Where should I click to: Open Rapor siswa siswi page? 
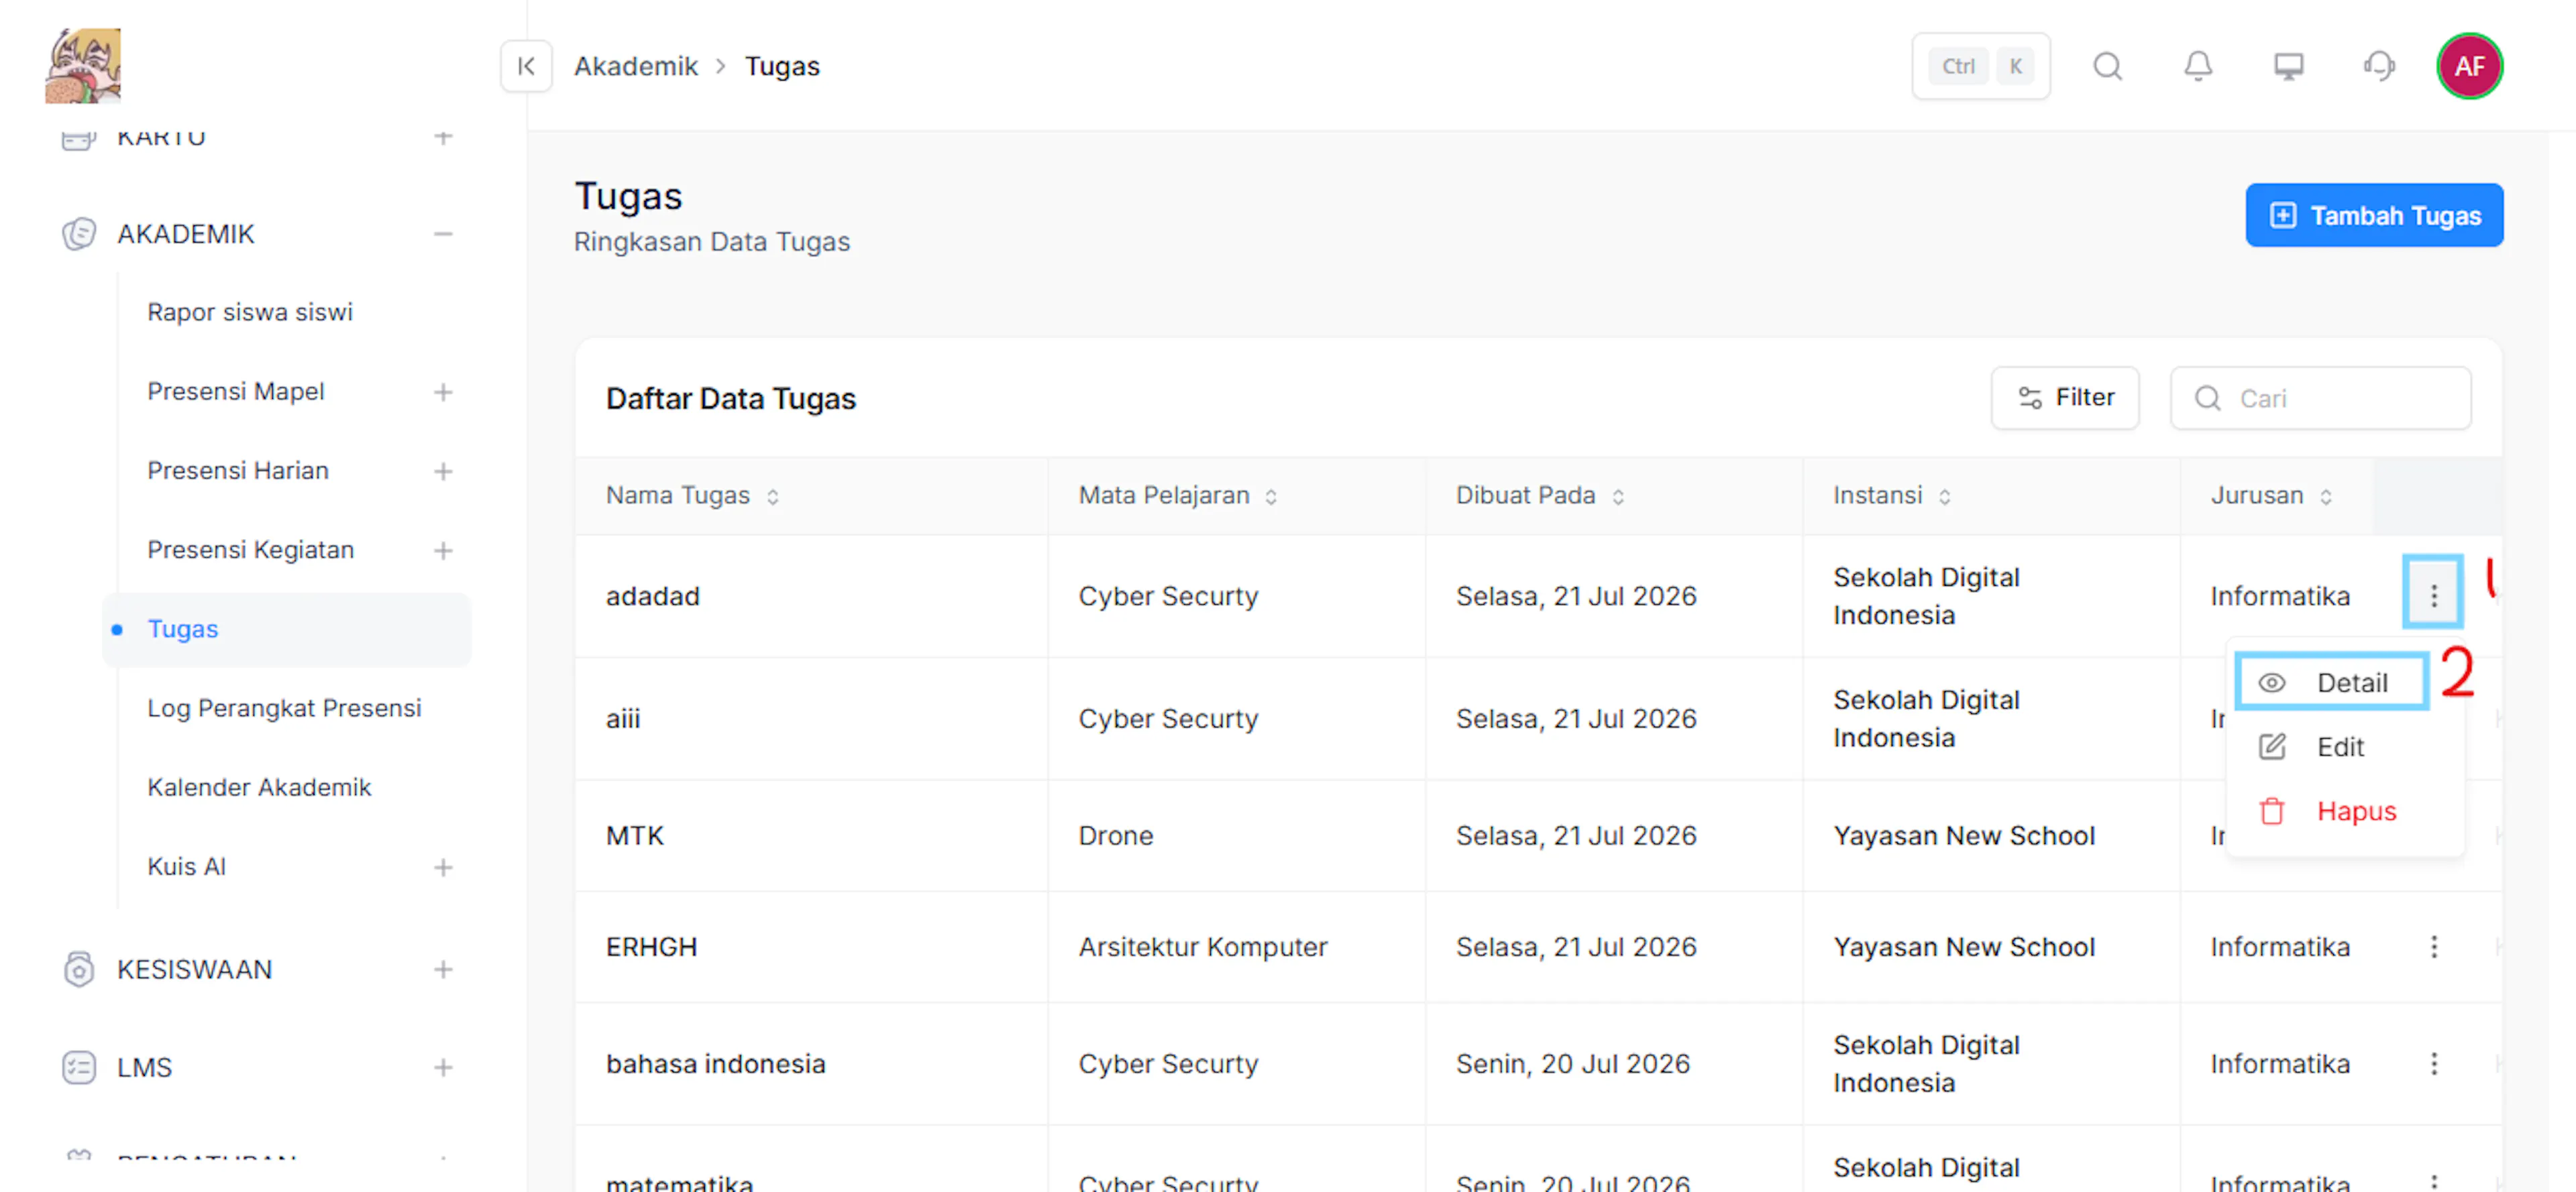(250, 312)
